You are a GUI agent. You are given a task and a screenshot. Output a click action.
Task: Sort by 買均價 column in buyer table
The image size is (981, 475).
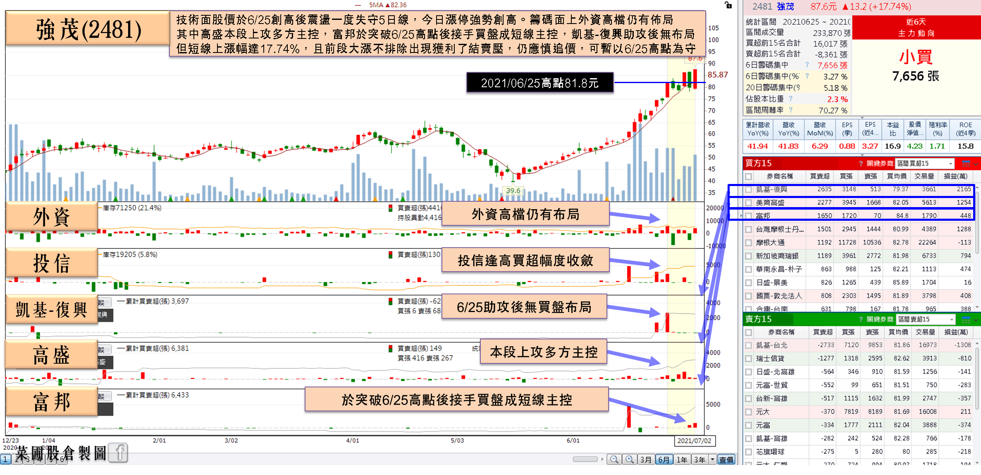point(896,176)
